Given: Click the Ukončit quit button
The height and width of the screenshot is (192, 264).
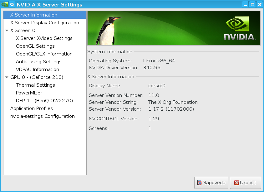Looking at the screenshot, I should click(x=245, y=183).
